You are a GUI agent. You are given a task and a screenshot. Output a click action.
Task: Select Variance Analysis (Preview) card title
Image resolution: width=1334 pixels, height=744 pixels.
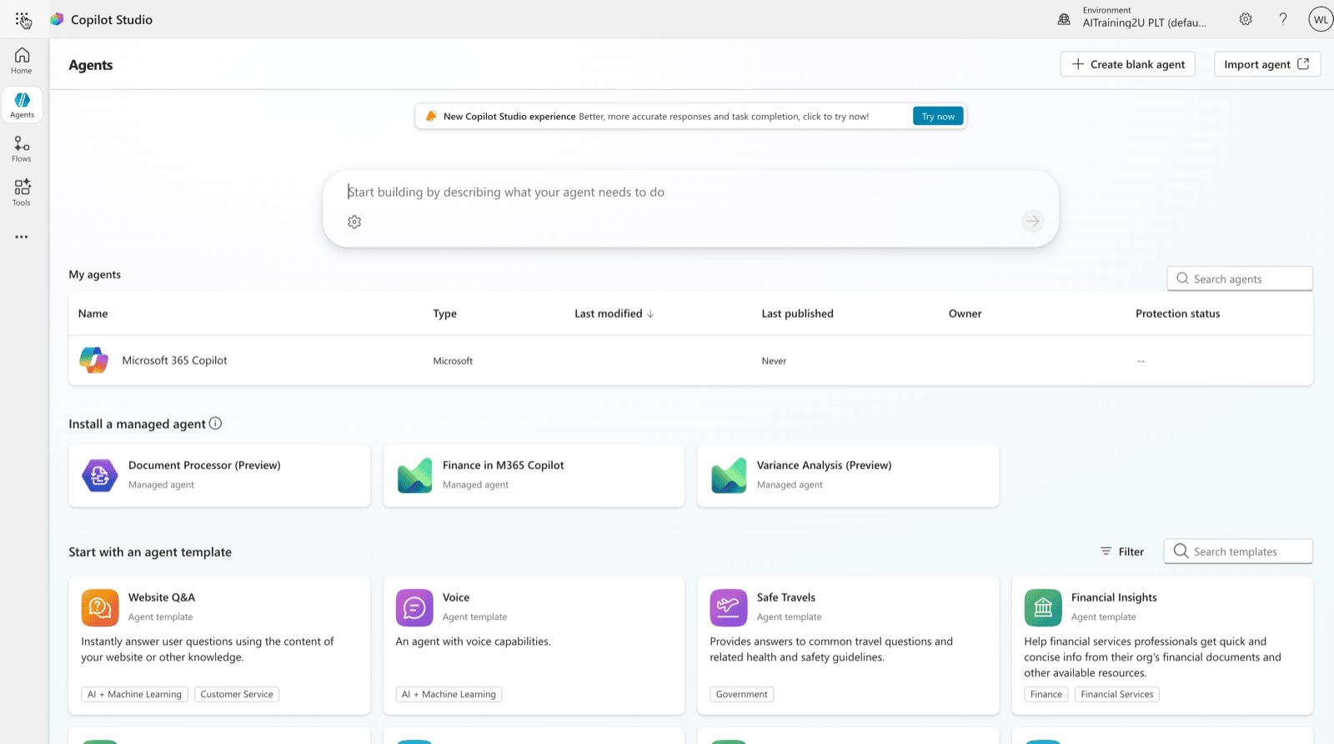click(x=824, y=465)
